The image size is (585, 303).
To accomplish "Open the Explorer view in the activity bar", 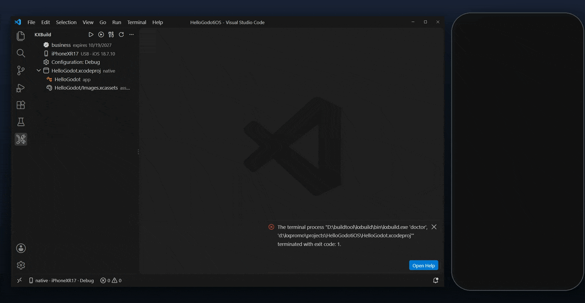I will click(21, 36).
